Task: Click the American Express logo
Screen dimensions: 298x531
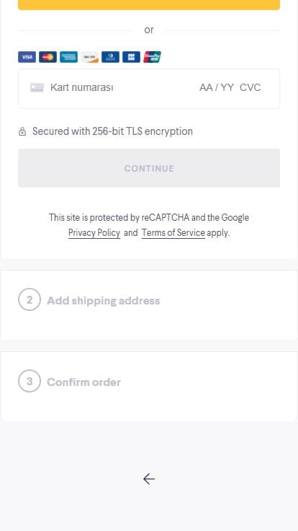Action: click(x=68, y=57)
